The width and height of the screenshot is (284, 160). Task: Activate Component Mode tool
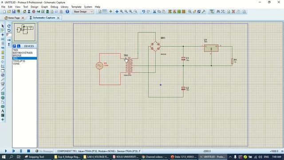click(3, 30)
